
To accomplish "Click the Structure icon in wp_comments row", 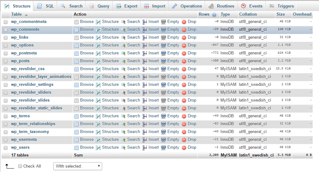I will [x=98, y=30].
